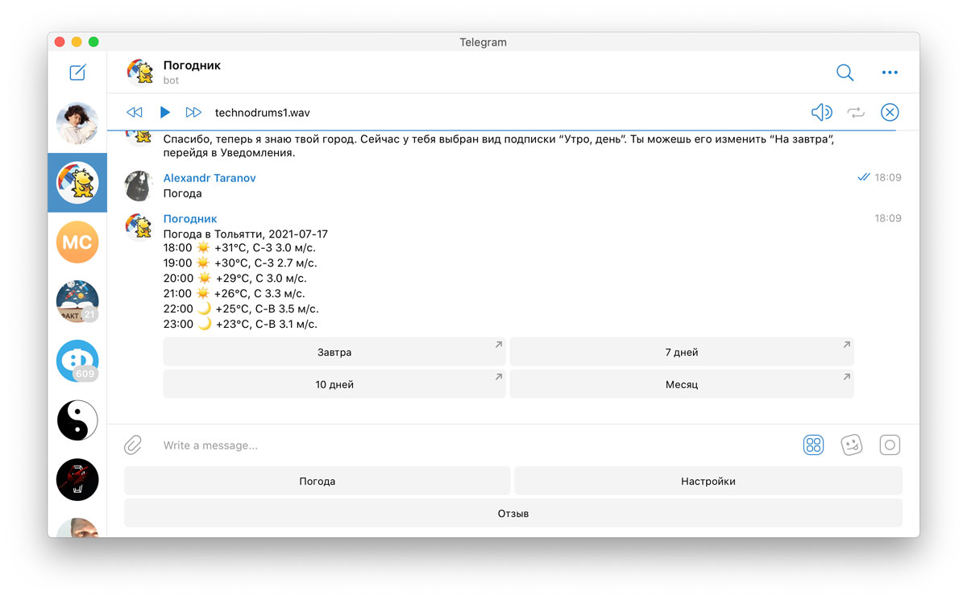This screenshot has width=967, height=600.
Task: Click the bot label under Погодник title
Action: (x=171, y=81)
